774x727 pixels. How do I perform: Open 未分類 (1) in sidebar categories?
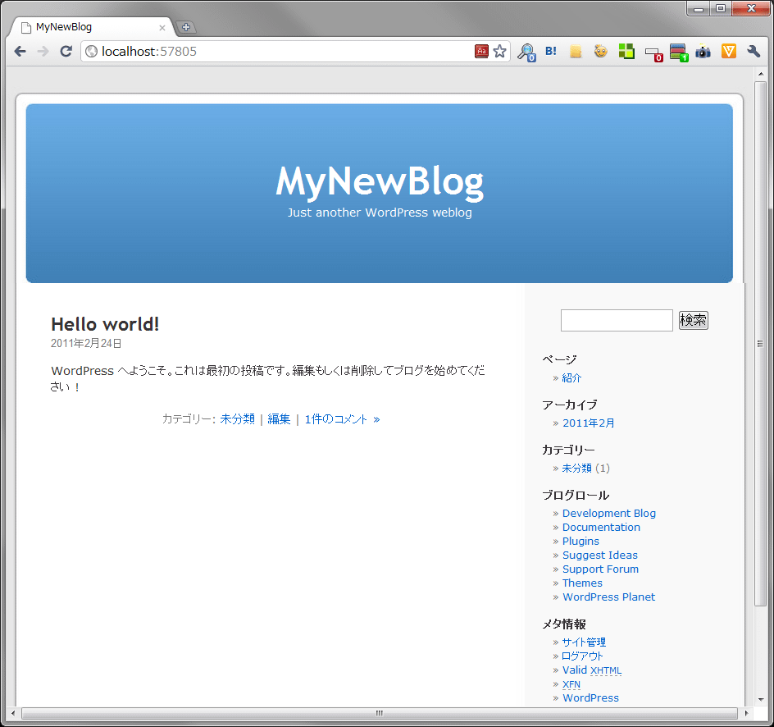(576, 469)
